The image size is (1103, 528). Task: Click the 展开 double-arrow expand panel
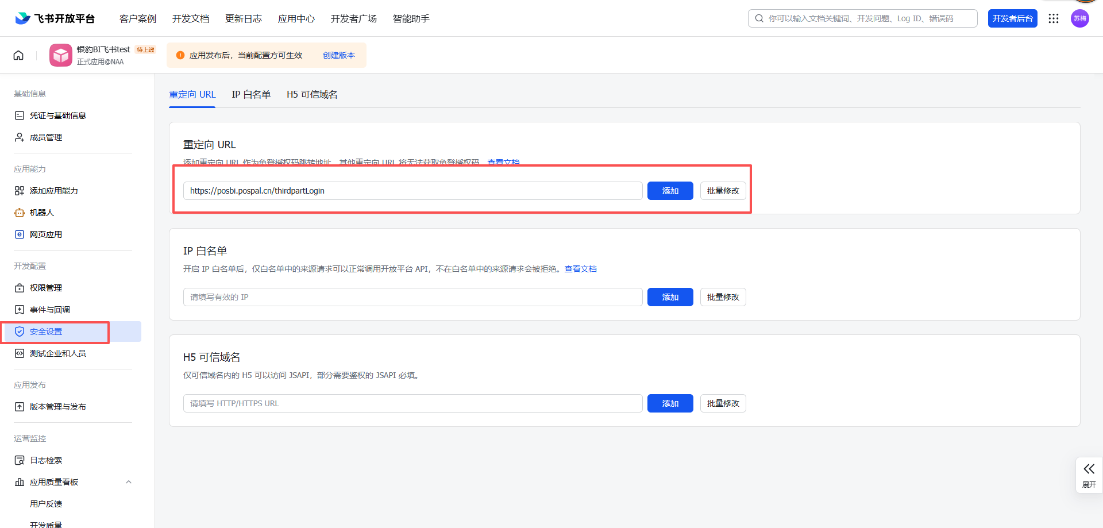[x=1089, y=475]
